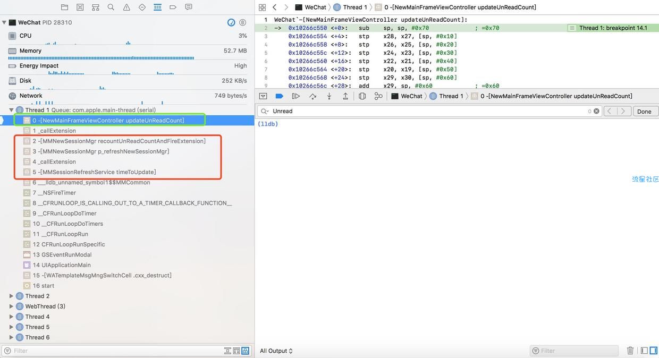Click the Step Over debug icon
Viewport: 659px width, 358px height.
pyautogui.click(x=312, y=96)
